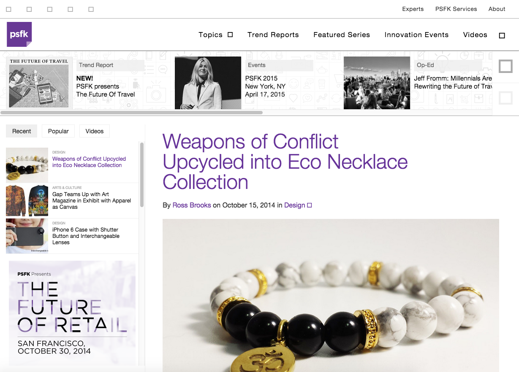The width and height of the screenshot is (519, 372).
Task: Click the Future of Travel thumbnail
Action: 39,83
